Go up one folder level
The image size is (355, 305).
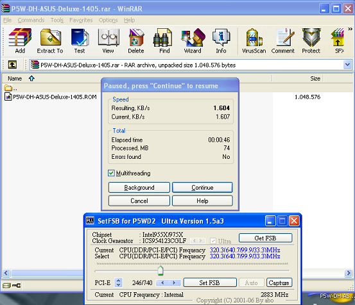pos(12,65)
